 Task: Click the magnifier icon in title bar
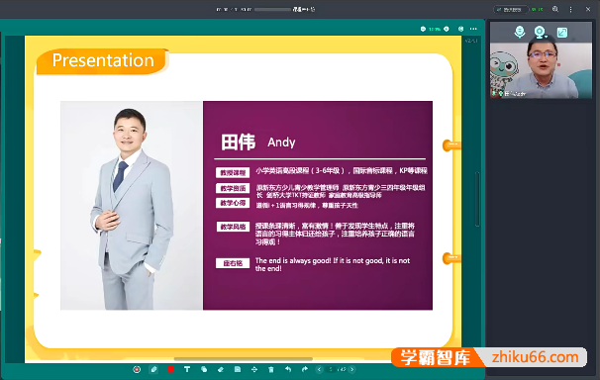555,9
